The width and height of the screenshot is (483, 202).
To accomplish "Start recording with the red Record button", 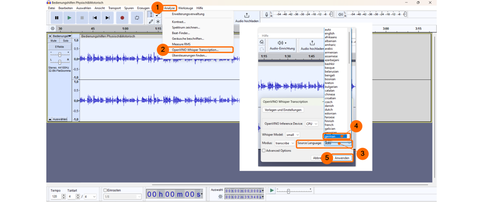I will 122,18.
